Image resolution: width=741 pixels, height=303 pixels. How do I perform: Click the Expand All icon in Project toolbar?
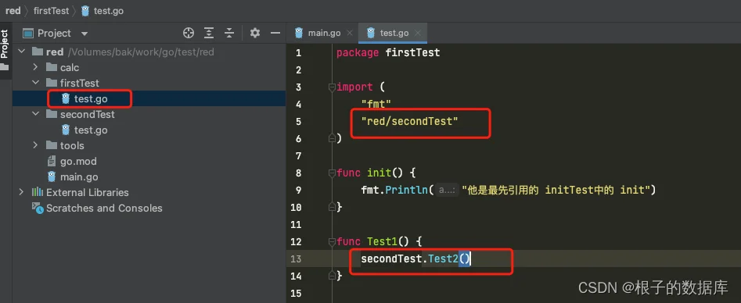click(x=209, y=33)
